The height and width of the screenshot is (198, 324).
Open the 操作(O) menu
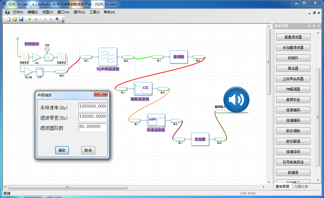pos(79,12)
